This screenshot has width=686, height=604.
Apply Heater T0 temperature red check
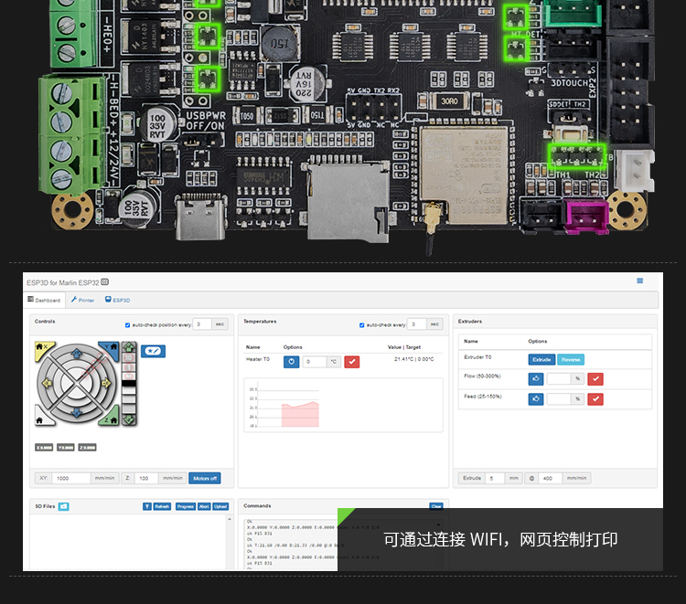tap(352, 362)
